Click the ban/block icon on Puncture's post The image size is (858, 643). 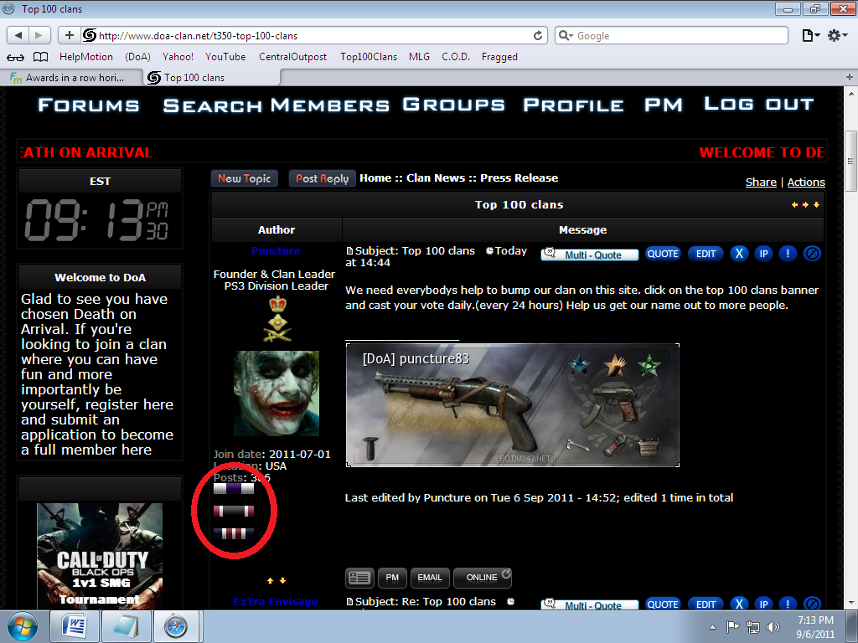(812, 254)
